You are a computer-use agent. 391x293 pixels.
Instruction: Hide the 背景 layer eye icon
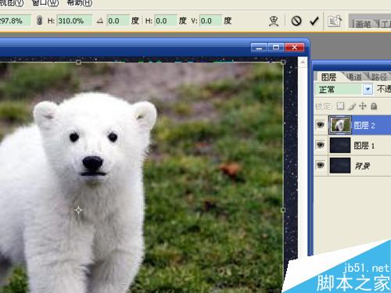pyautogui.click(x=321, y=165)
